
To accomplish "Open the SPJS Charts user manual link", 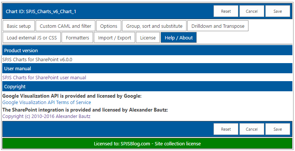I will coord(44,78).
